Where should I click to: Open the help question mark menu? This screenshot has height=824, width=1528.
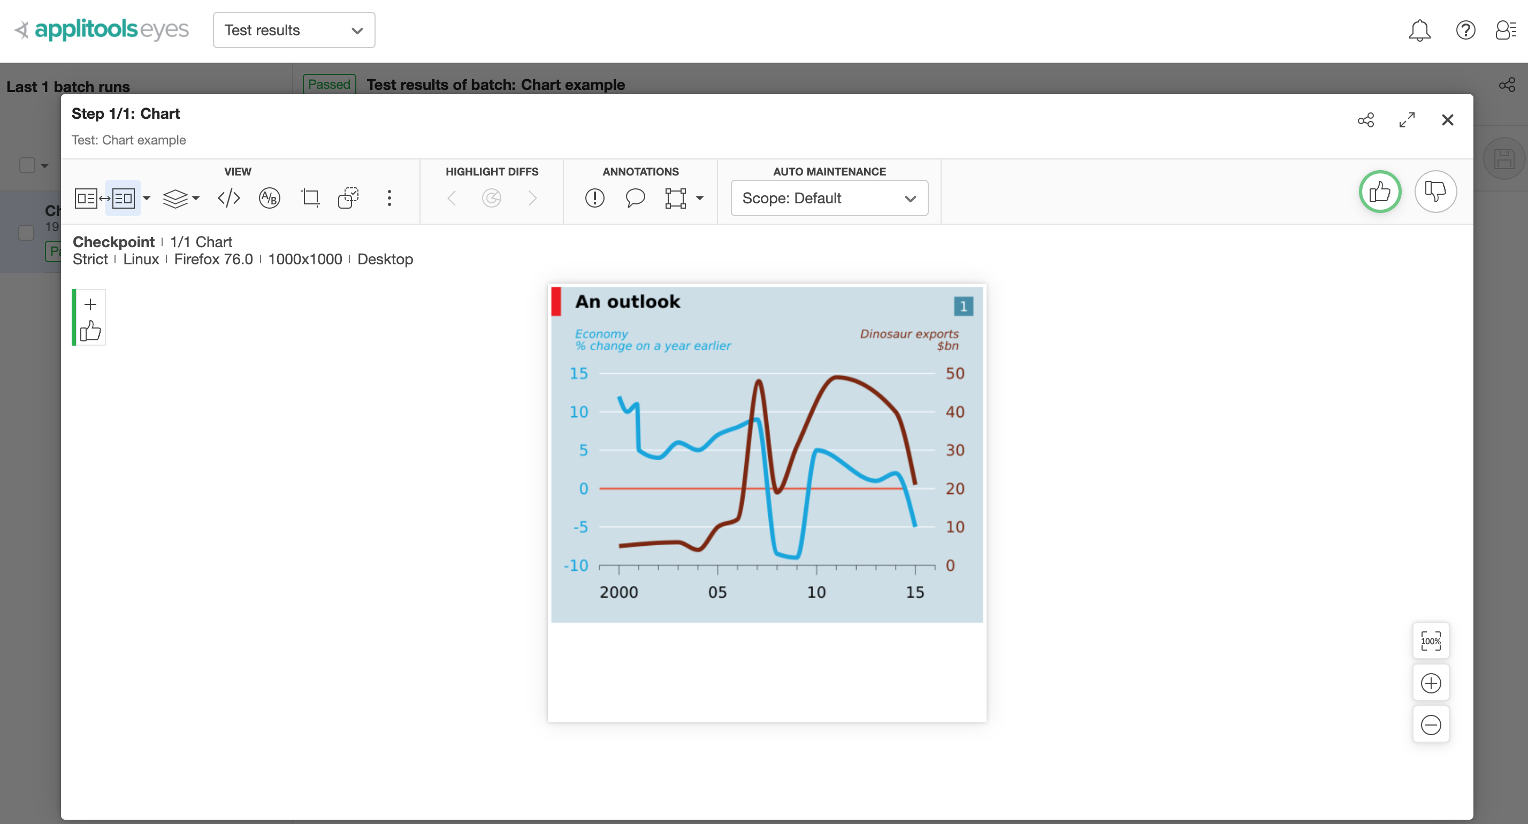(x=1465, y=30)
